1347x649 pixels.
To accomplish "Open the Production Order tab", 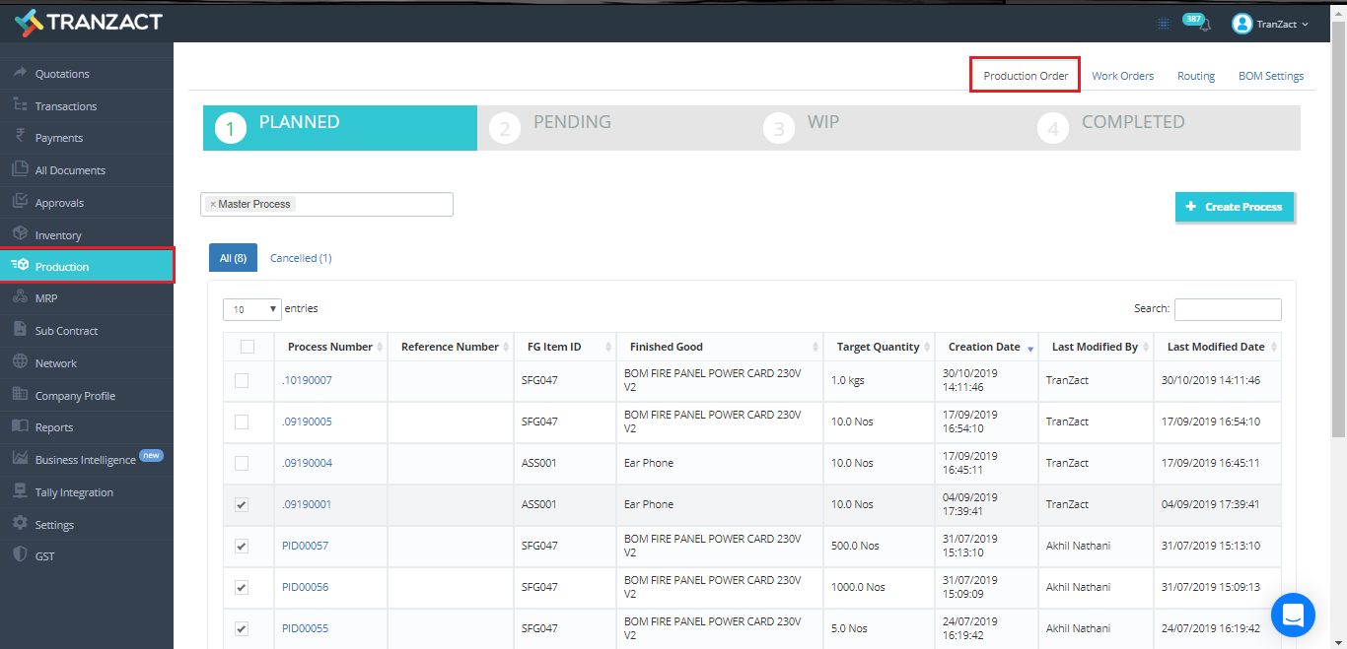I will pos(1026,76).
